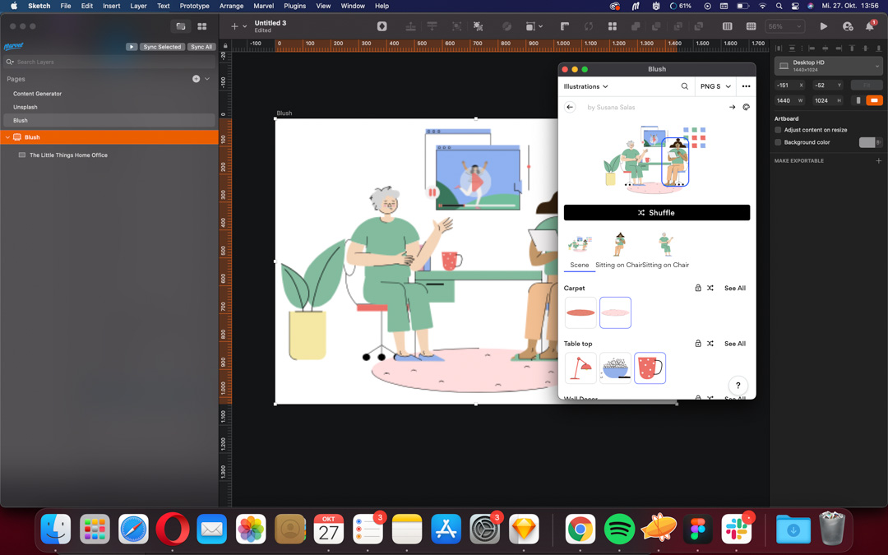The height and width of the screenshot is (555, 888).
Task: Click Sync All
Action: pos(201,47)
